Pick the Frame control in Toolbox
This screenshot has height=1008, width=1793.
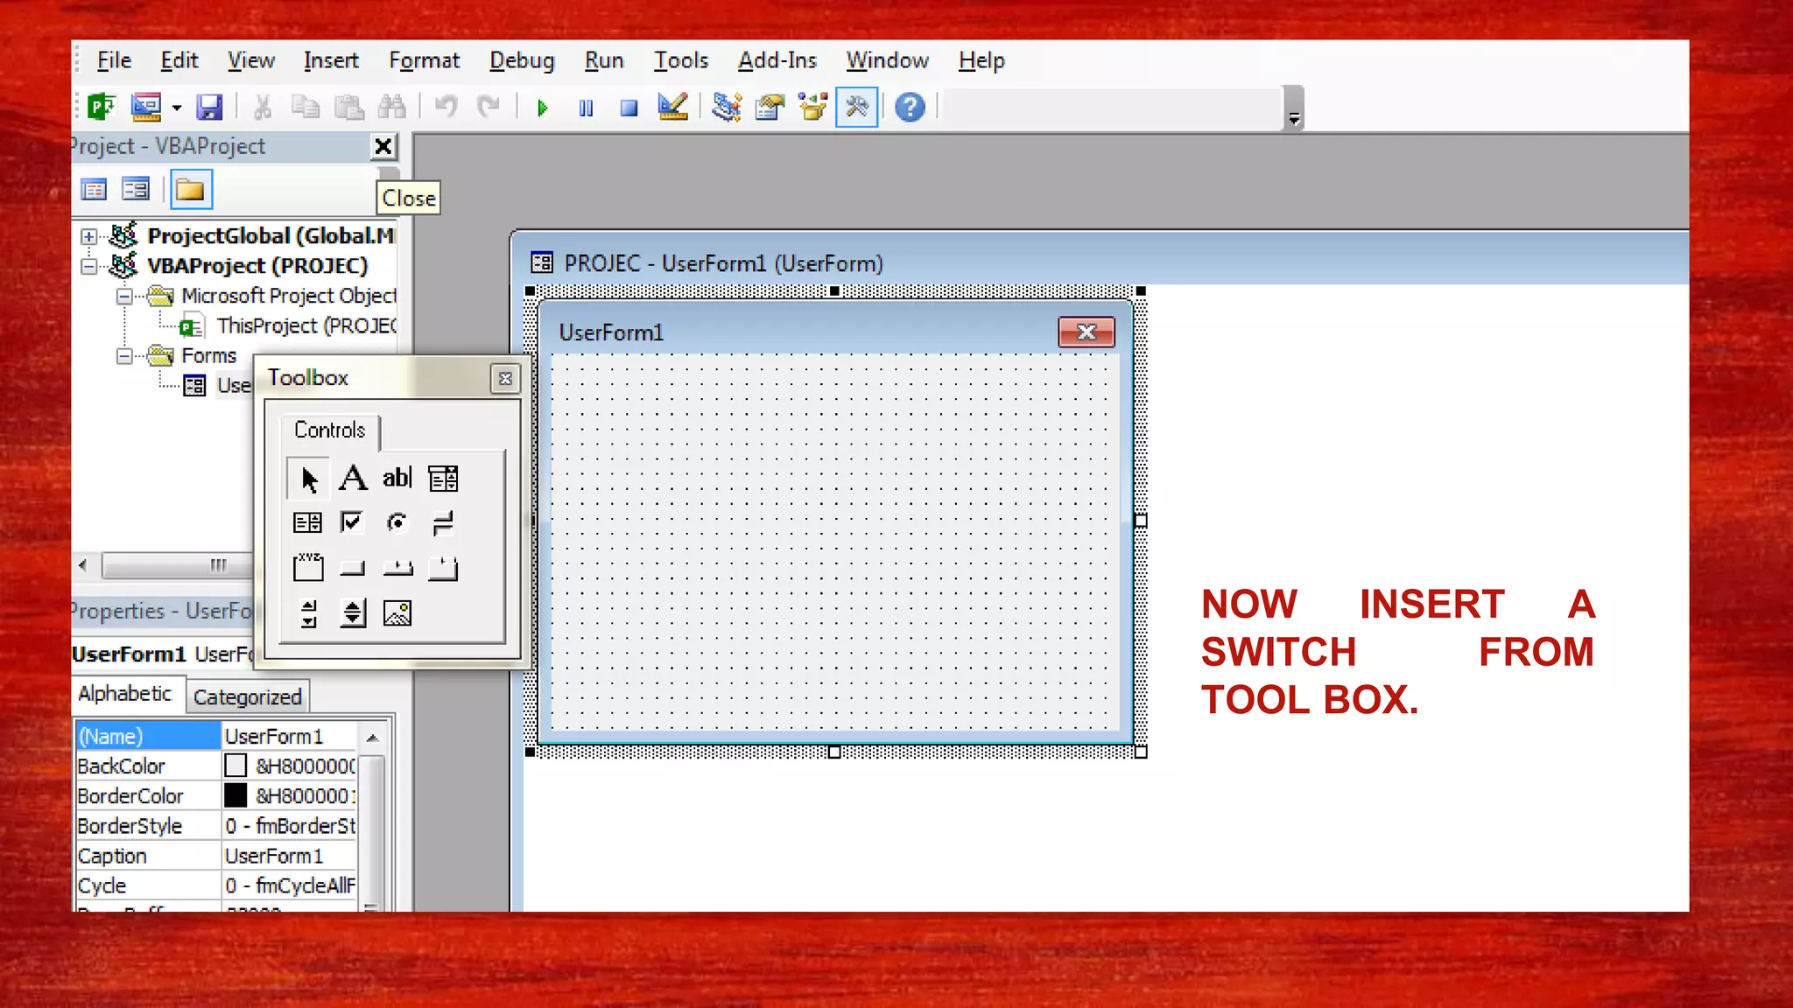(x=307, y=568)
